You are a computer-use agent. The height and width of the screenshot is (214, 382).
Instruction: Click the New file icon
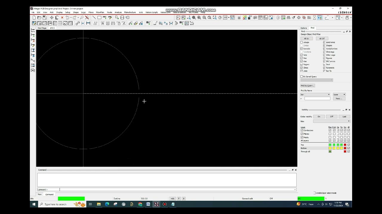click(34, 18)
